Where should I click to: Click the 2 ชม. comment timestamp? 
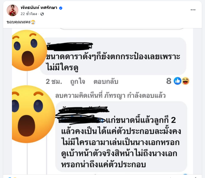(x=54, y=82)
